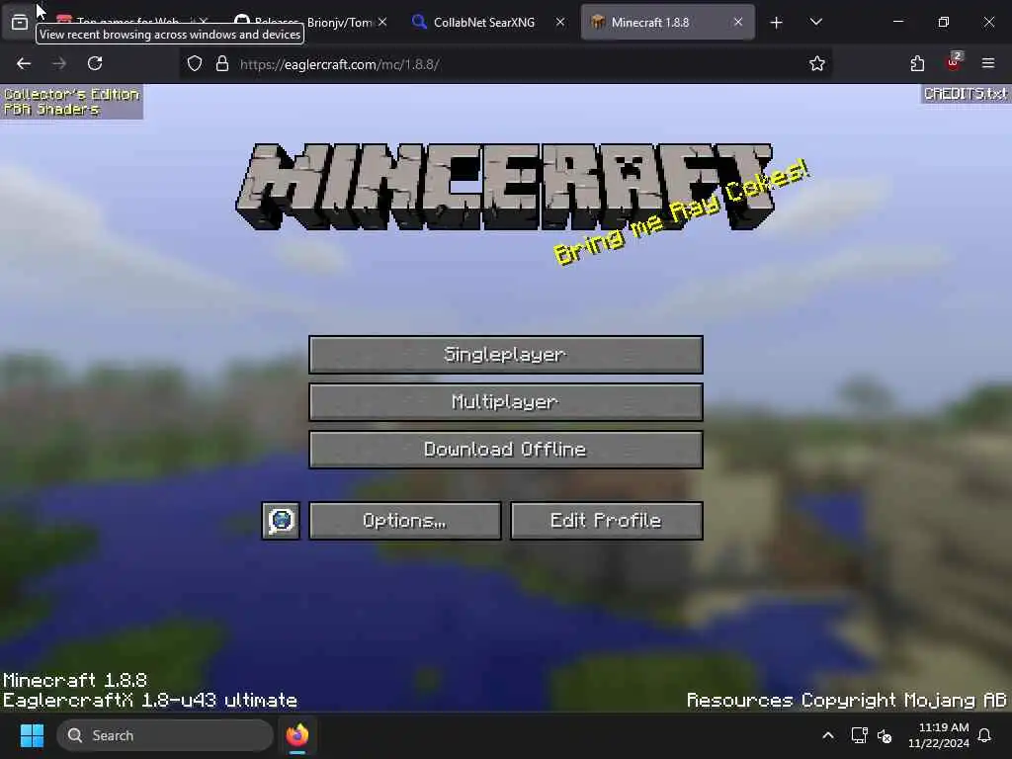
Task: Open the network status tray icon
Action: (859, 735)
